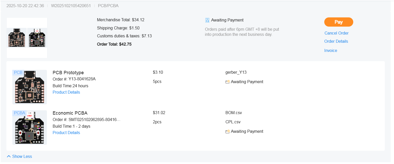Click the Economic PCBA awaiting payment wallet icon
Viewport: 394px width, 164px height.
pyautogui.click(x=227, y=132)
